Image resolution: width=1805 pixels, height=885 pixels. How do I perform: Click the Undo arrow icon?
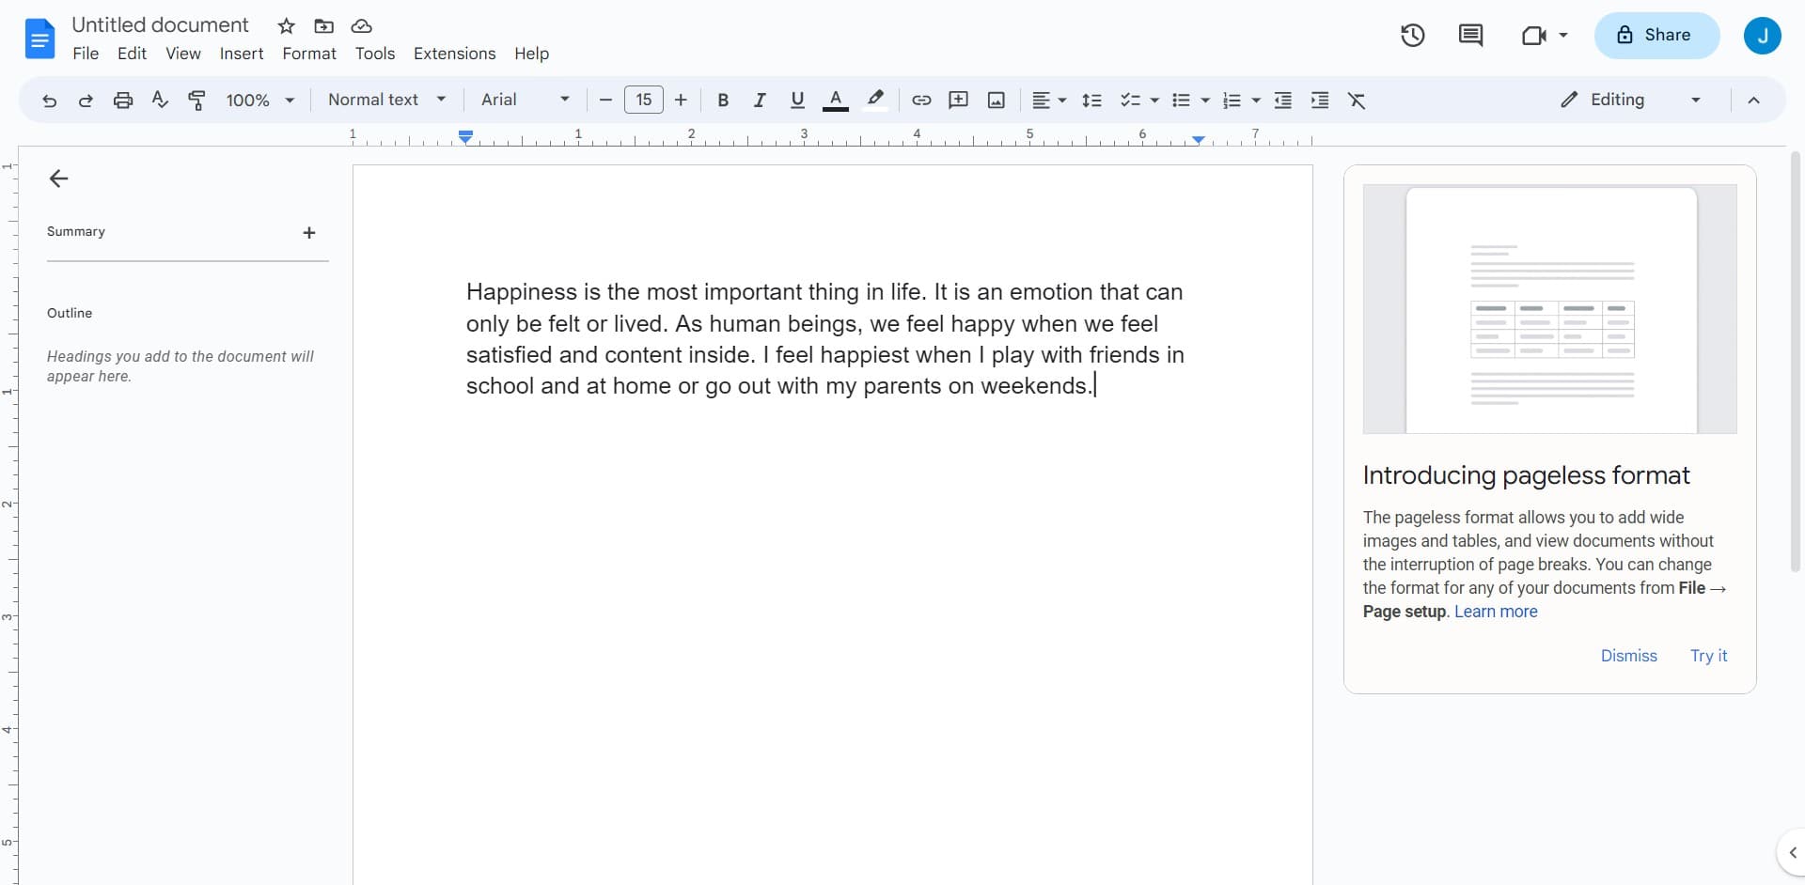coord(49,101)
